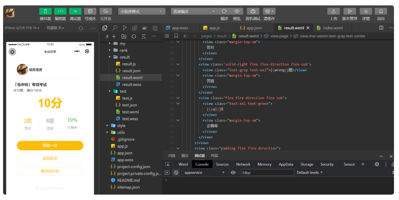Open the extensions icon in sidebar
Screen dimensions: 399x200
click(135, 28)
